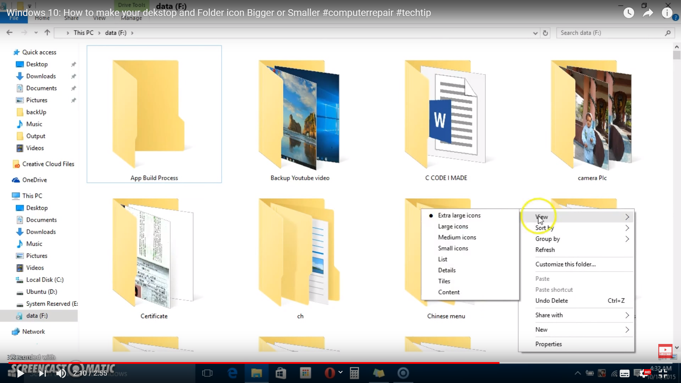
Task: Go up one folder level arrow
Action: point(47,33)
